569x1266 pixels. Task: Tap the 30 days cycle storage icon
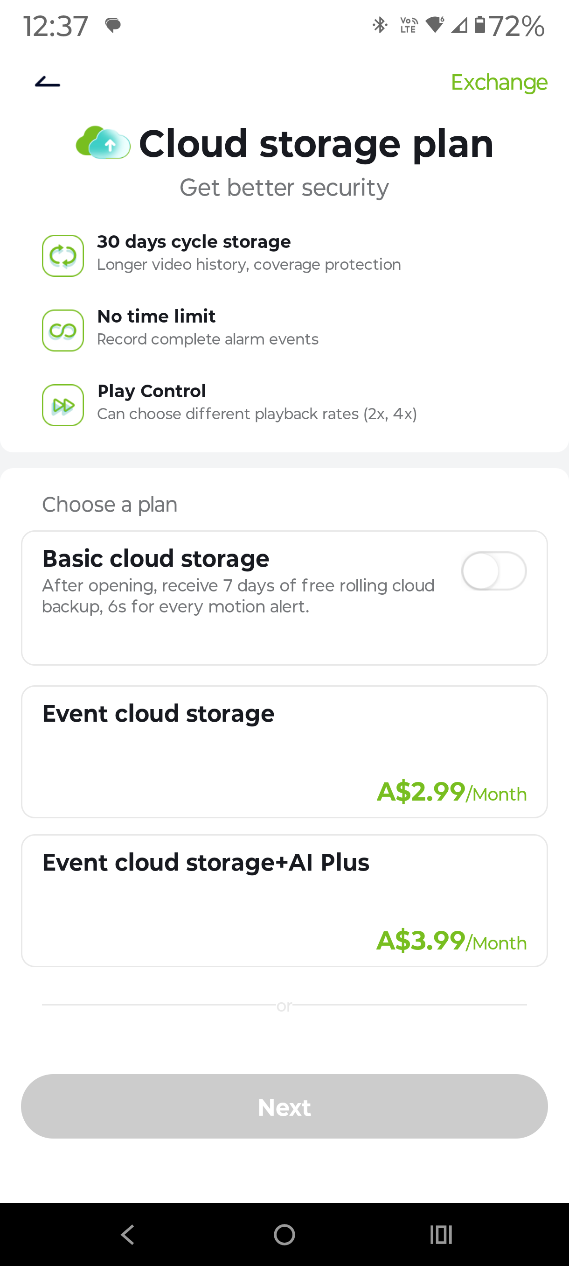(x=63, y=255)
